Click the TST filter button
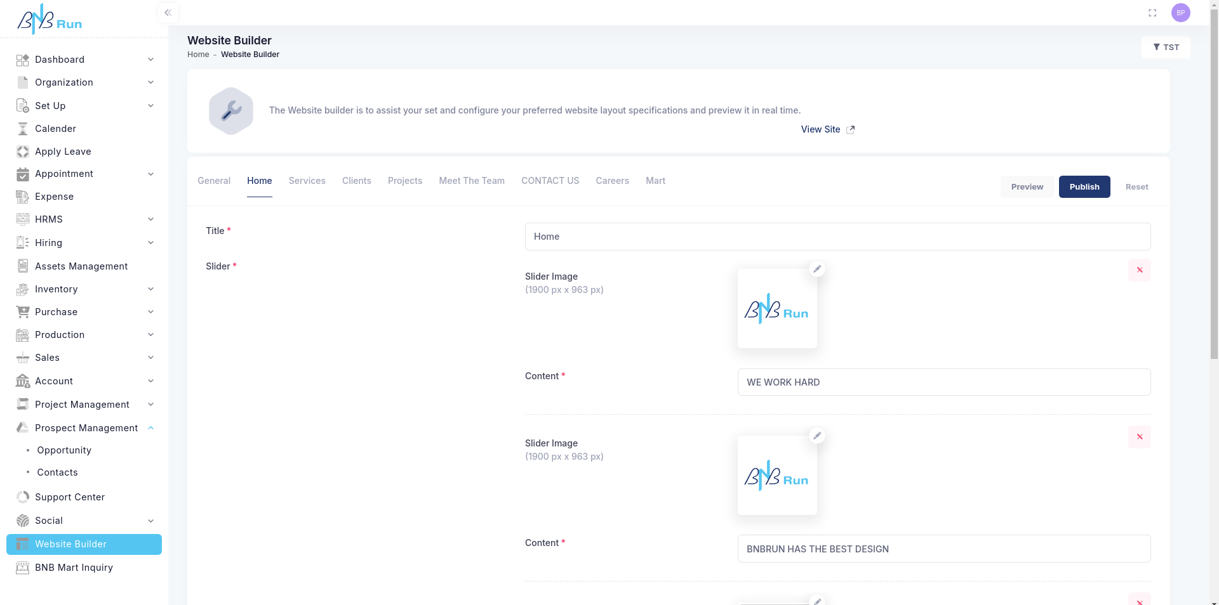This screenshot has width=1219, height=605. [1166, 48]
